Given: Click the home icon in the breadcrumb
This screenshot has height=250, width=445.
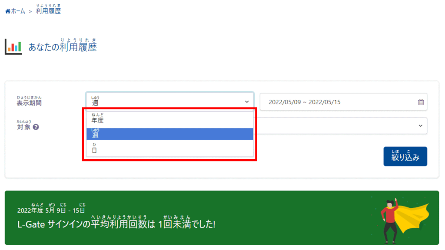Looking at the screenshot, I should click(x=7, y=11).
